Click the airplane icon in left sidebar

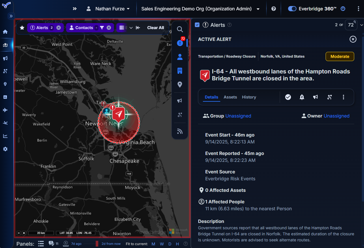coord(5,110)
